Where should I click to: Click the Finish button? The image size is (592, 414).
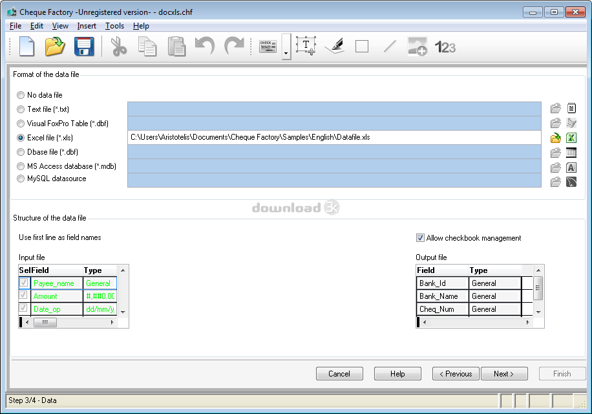(x=562, y=374)
